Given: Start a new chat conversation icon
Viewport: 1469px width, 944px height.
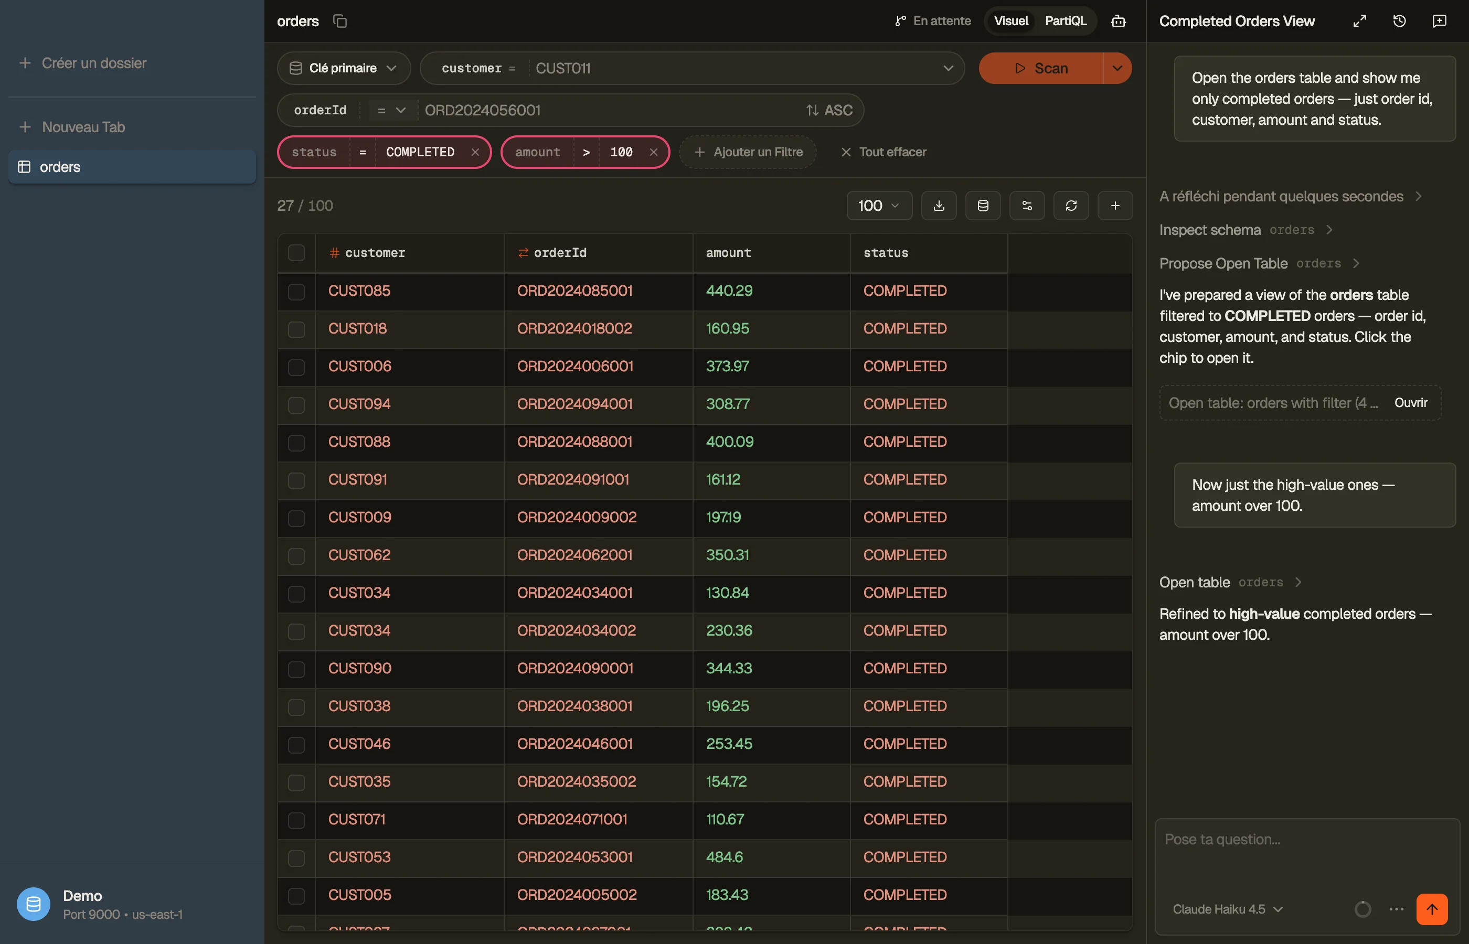Looking at the screenshot, I should [1439, 22].
